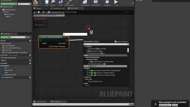The image size is (190, 107).
Task: Select Cube in component tree
Action: tap(7, 12)
